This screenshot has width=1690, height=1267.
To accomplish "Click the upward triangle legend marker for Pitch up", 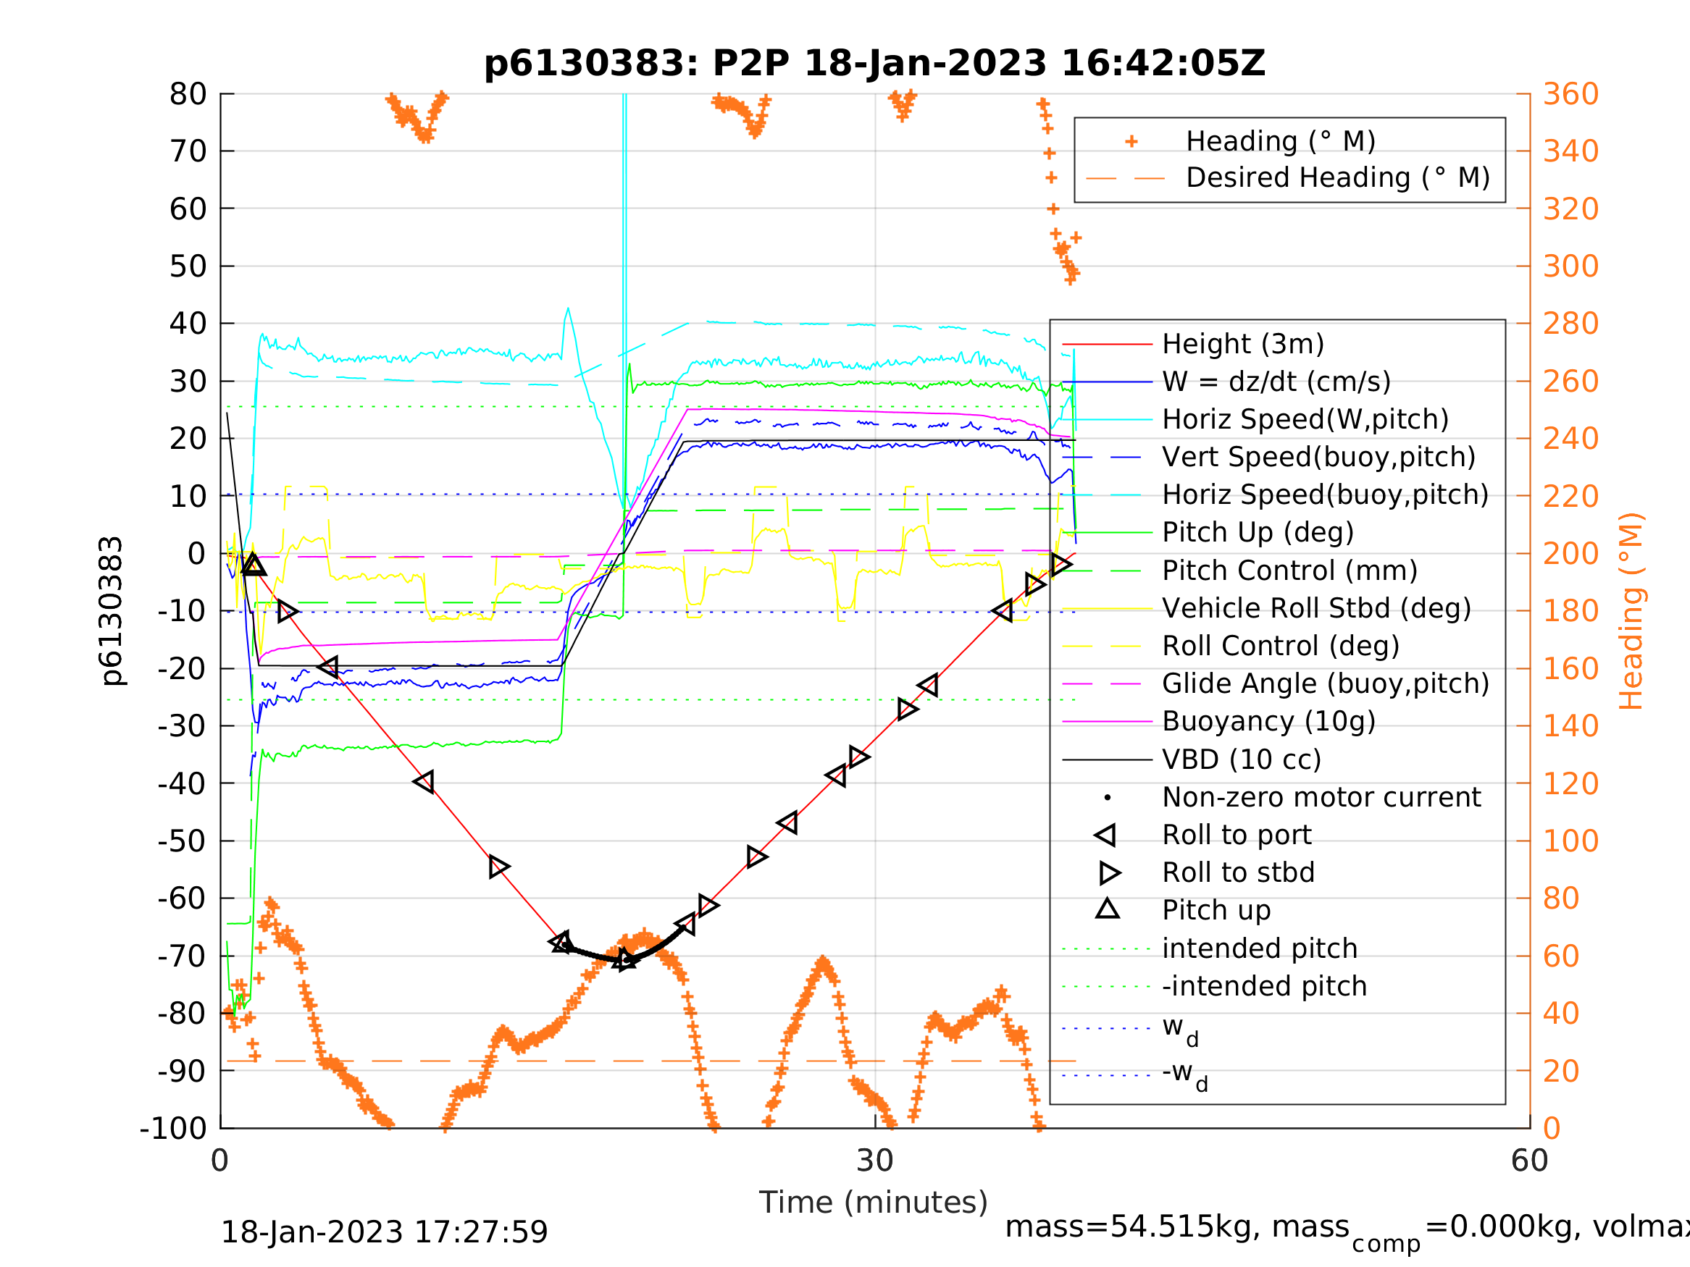I will [1108, 909].
